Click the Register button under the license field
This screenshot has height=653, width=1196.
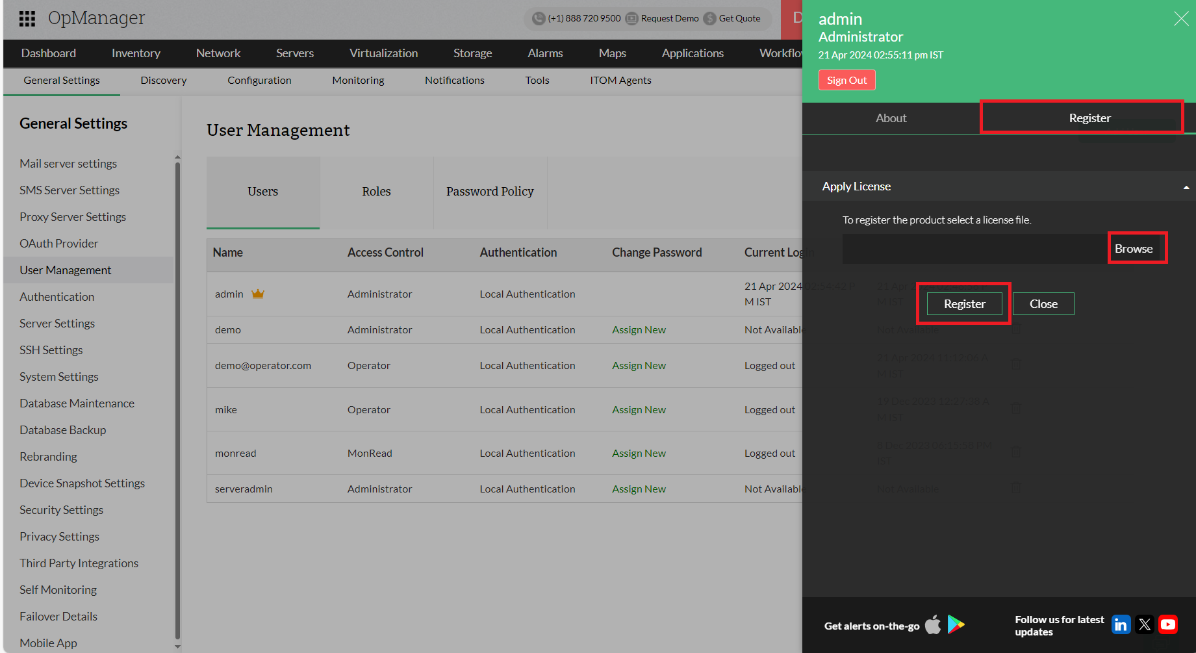964,304
